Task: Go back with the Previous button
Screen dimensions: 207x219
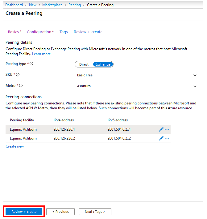Action: click(60, 212)
